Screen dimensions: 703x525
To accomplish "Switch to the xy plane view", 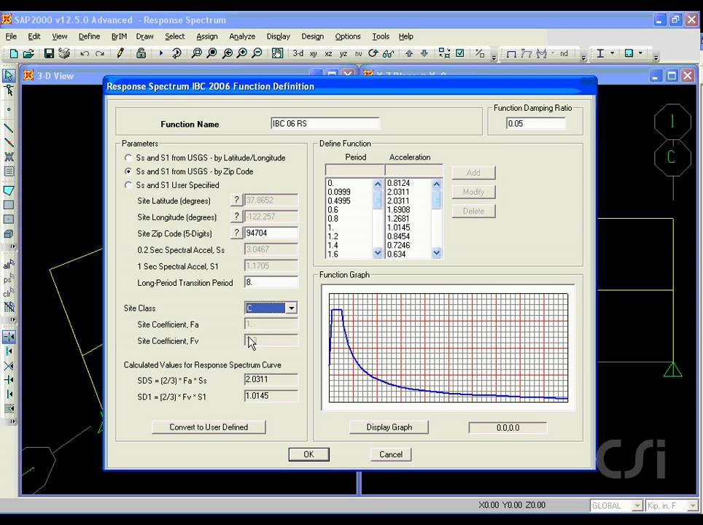I will tap(314, 54).
